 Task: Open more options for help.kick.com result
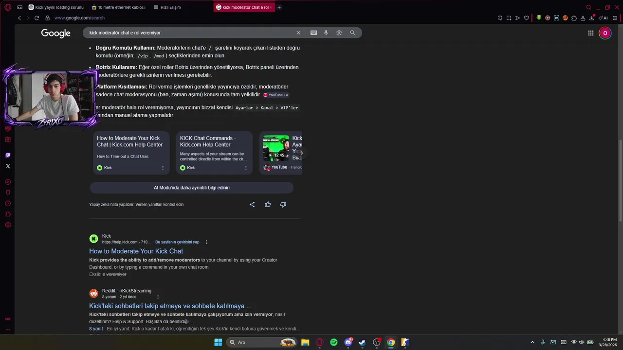[x=206, y=242]
